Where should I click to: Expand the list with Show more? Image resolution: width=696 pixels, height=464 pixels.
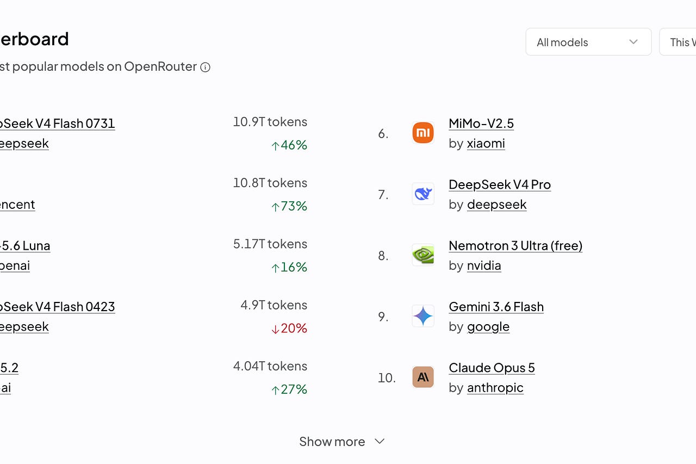point(342,441)
